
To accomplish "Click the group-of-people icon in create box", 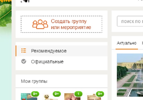I will [x=40, y=24].
